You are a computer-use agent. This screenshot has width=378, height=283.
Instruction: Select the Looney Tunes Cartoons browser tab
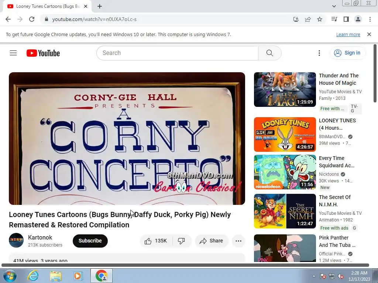click(47, 7)
